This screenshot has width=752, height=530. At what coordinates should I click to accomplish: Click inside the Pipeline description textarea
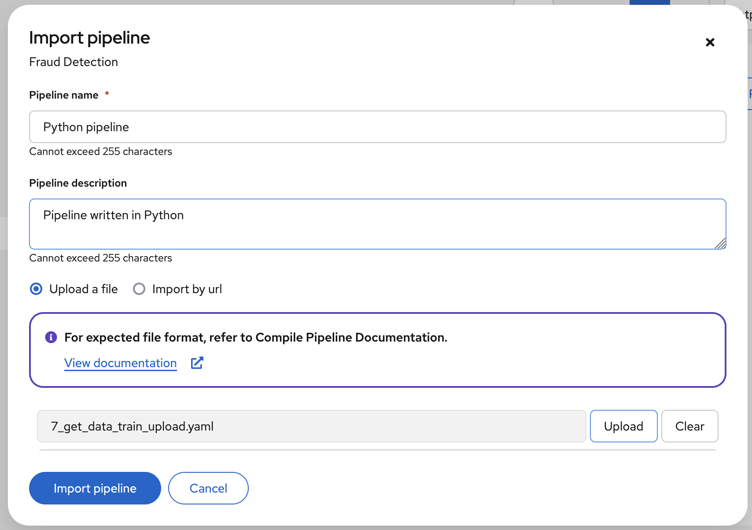[377, 224]
